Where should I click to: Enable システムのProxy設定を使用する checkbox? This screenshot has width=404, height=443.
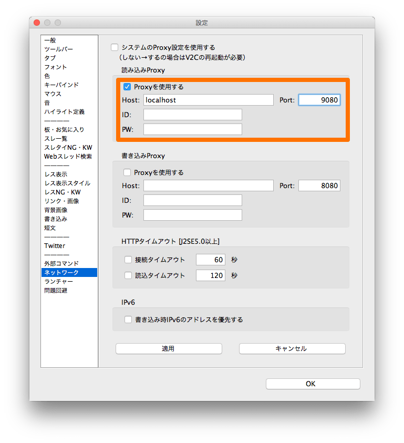point(115,47)
